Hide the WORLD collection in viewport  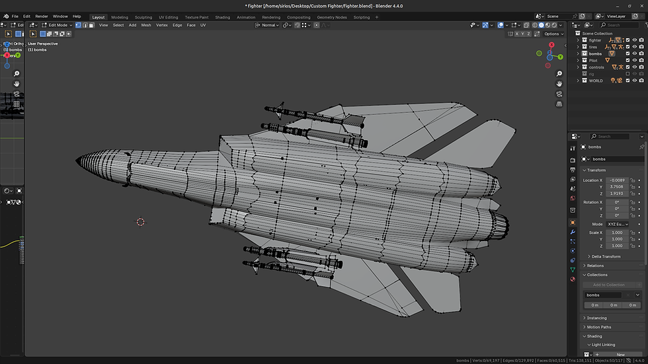pos(635,81)
